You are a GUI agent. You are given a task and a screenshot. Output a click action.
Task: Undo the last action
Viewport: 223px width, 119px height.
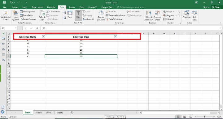click(x=11, y=2)
